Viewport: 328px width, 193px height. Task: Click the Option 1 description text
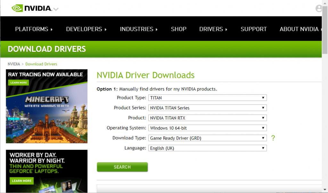click(x=157, y=89)
